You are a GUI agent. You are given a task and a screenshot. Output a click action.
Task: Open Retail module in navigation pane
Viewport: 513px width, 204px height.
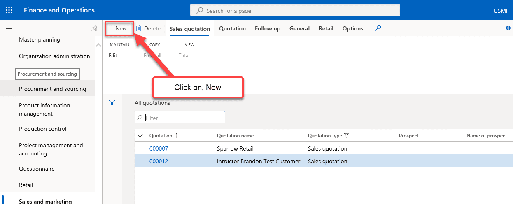click(26, 185)
